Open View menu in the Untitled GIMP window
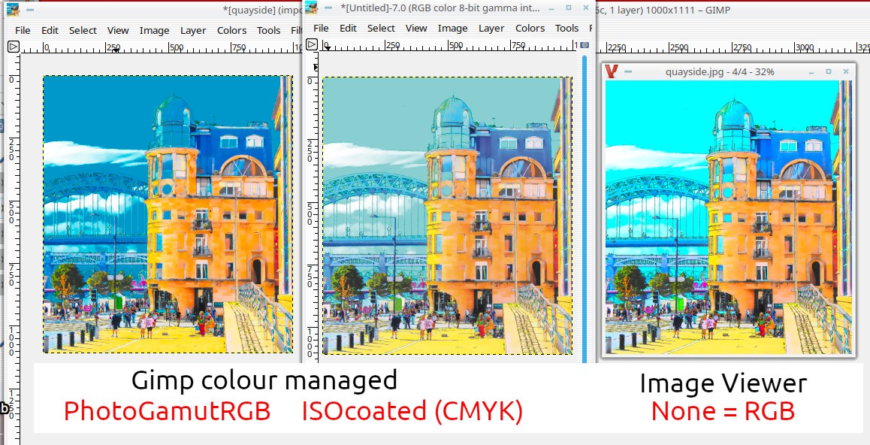Image resolution: width=870 pixels, height=445 pixels. click(416, 29)
